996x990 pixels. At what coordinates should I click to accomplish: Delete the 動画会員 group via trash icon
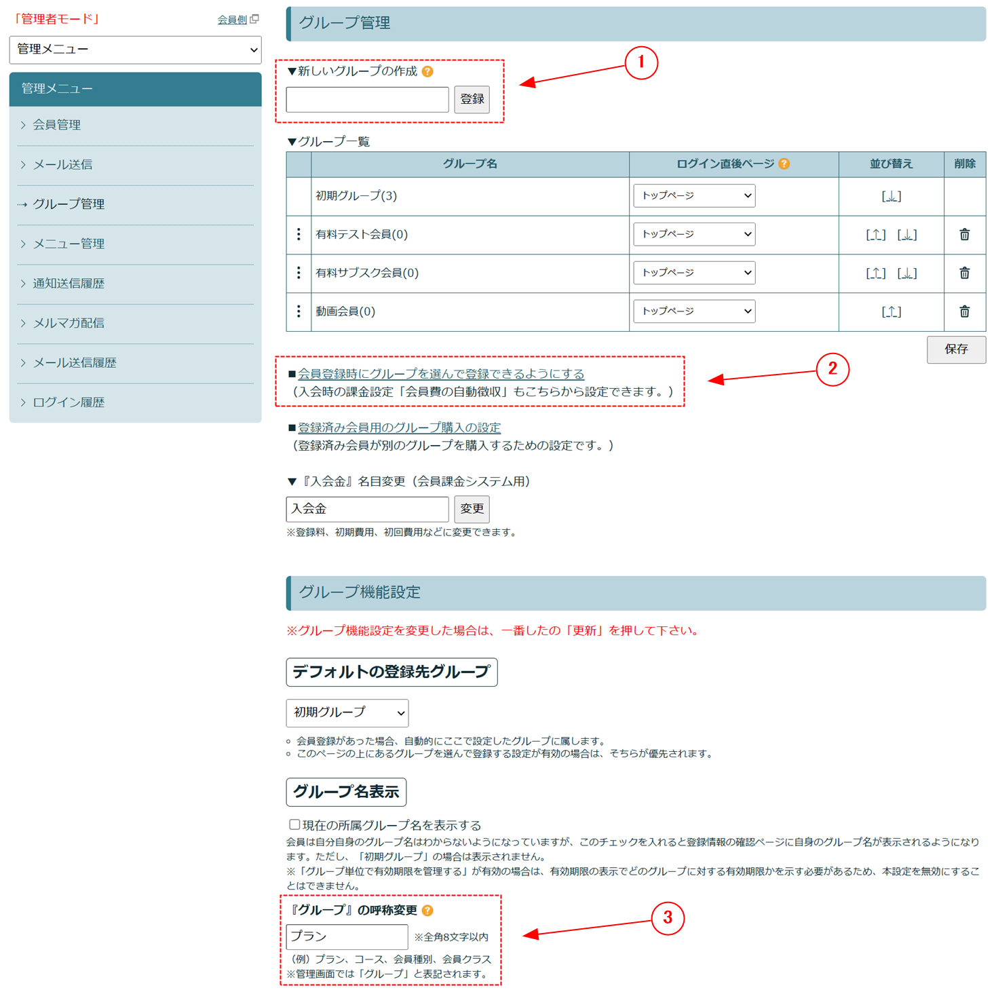point(964,311)
